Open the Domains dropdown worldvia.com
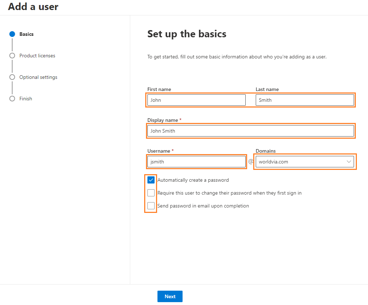The width and height of the screenshot is (368, 305). [305, 162]
